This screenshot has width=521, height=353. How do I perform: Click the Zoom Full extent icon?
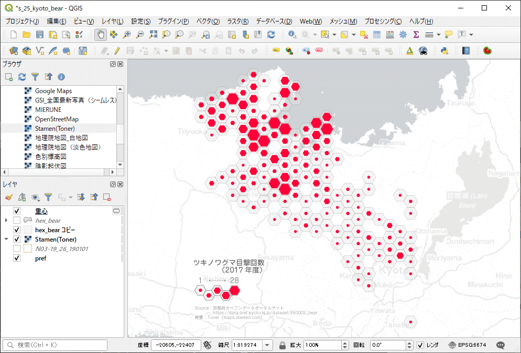(153, 35)
